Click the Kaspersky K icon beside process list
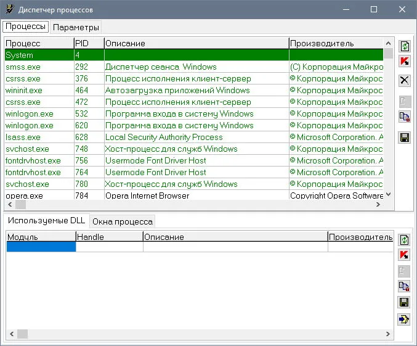Screen dimensions: 417x346 click(x=405, y=62)
